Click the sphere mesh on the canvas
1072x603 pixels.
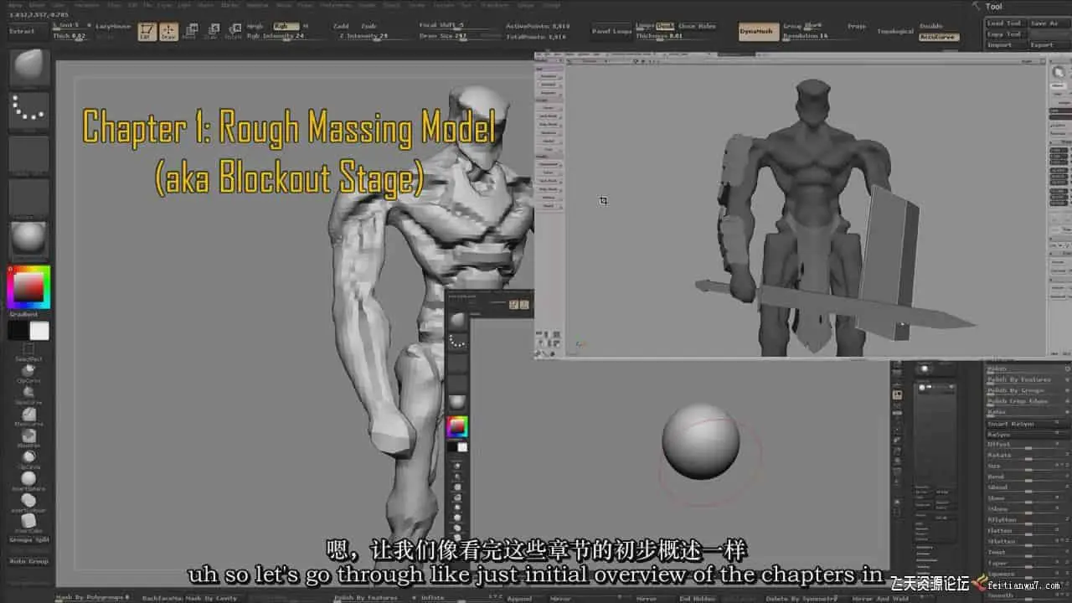click(x=701, y=442)
